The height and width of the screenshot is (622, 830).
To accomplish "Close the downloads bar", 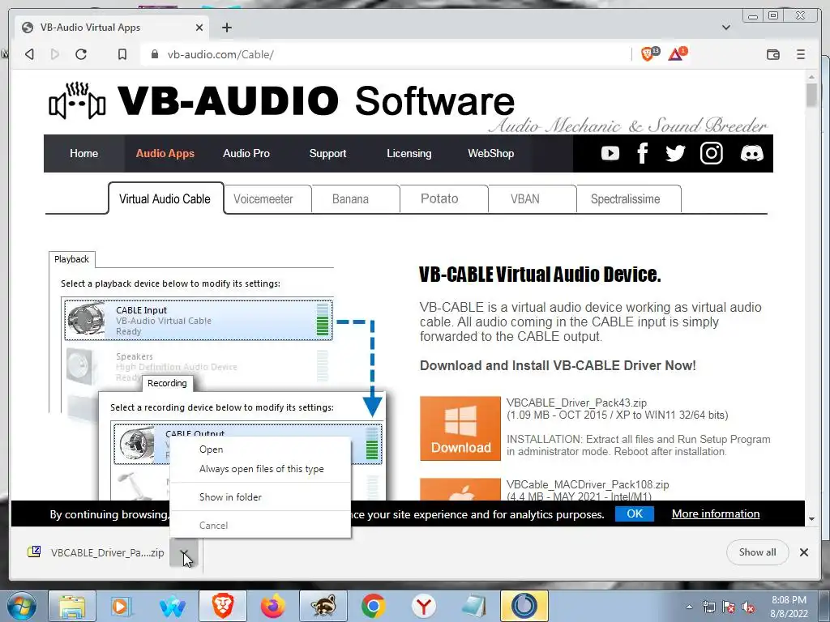I will click(x=803, y=552).
